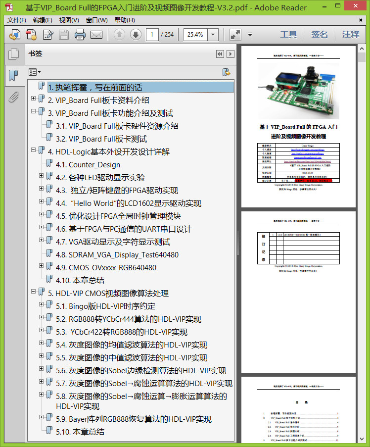Image resolution: width=370 pixels, height=447 pixels.
Task: Click the page number input field
Action: pos(152,35)
